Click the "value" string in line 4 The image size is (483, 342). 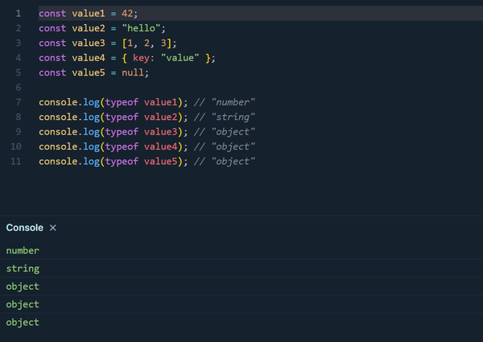point(180,58)
